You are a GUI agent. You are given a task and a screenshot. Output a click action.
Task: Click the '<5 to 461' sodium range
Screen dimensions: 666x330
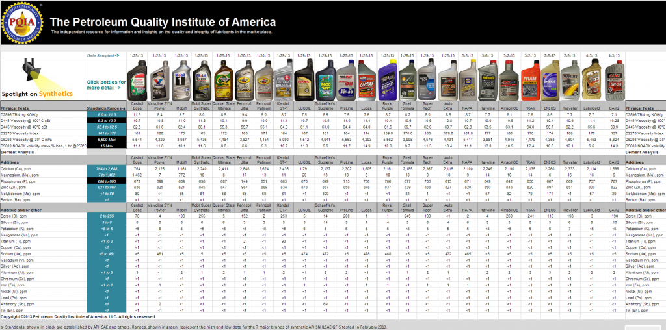point(107,253)
